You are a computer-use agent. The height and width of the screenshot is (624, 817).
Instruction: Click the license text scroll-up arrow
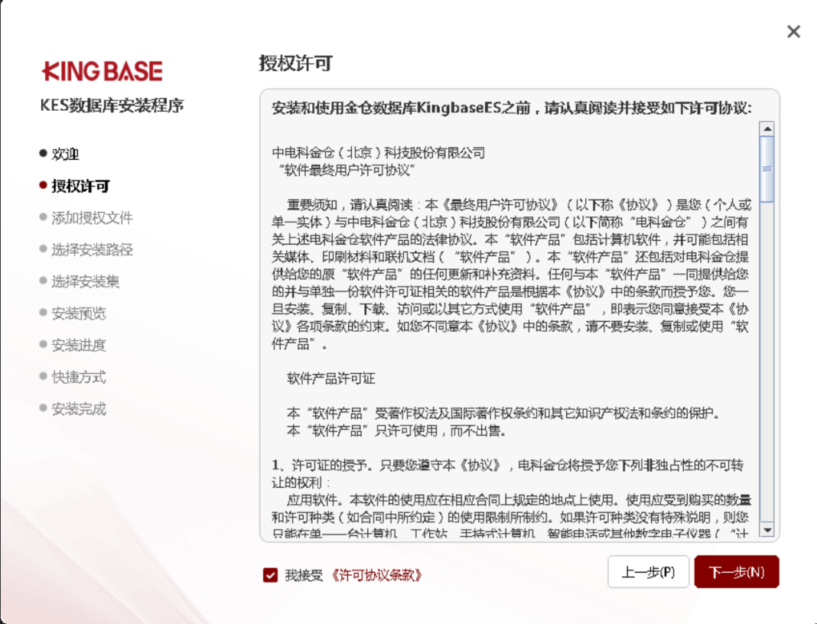tap(767, 128)
